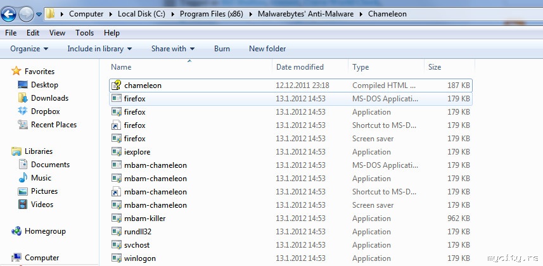
Task: Select Computer in the address path
Action: (x=86, y=14)
